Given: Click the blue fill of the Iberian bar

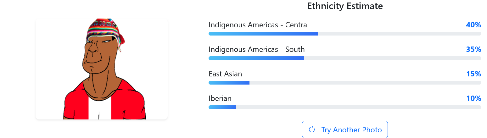Looking at the screenshot, I should [x=222, y=107].
